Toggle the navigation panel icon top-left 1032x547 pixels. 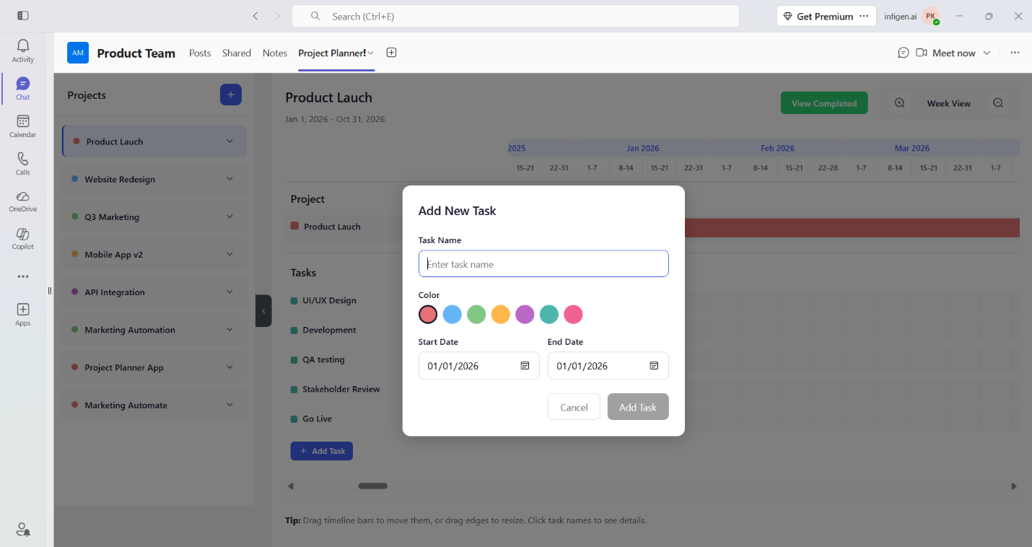coord(23,16)
